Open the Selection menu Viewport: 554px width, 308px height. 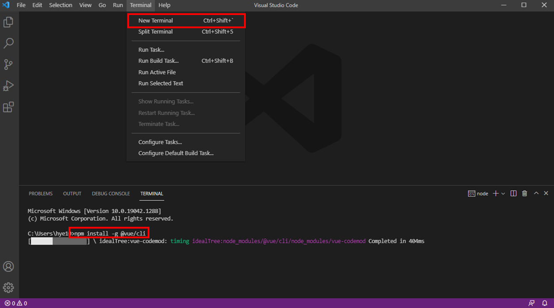tap(61, 5)
